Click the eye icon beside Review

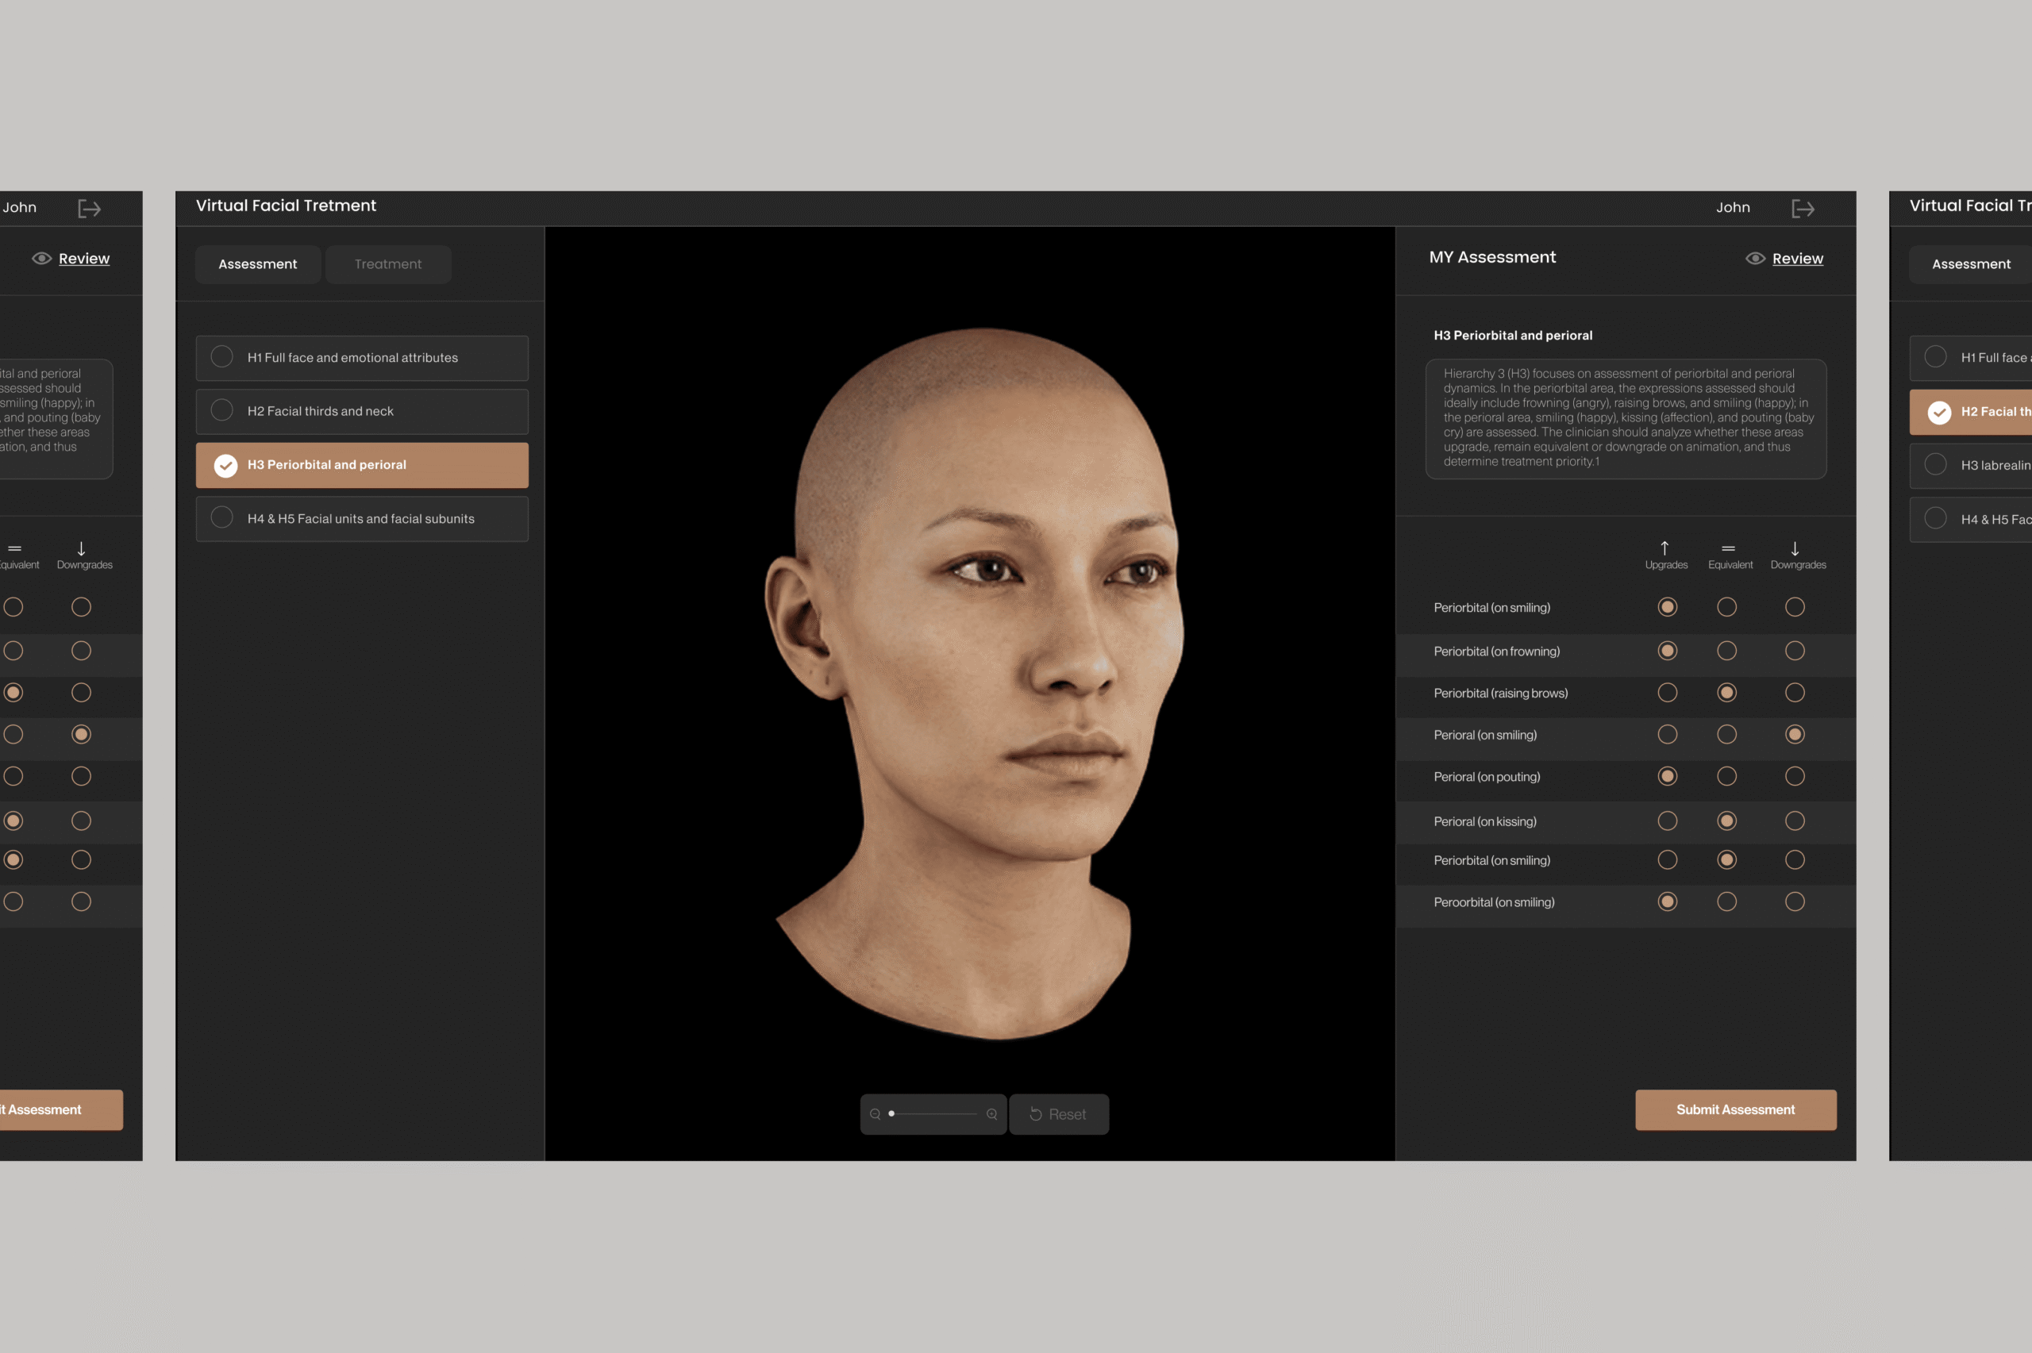pos(1754,259)
